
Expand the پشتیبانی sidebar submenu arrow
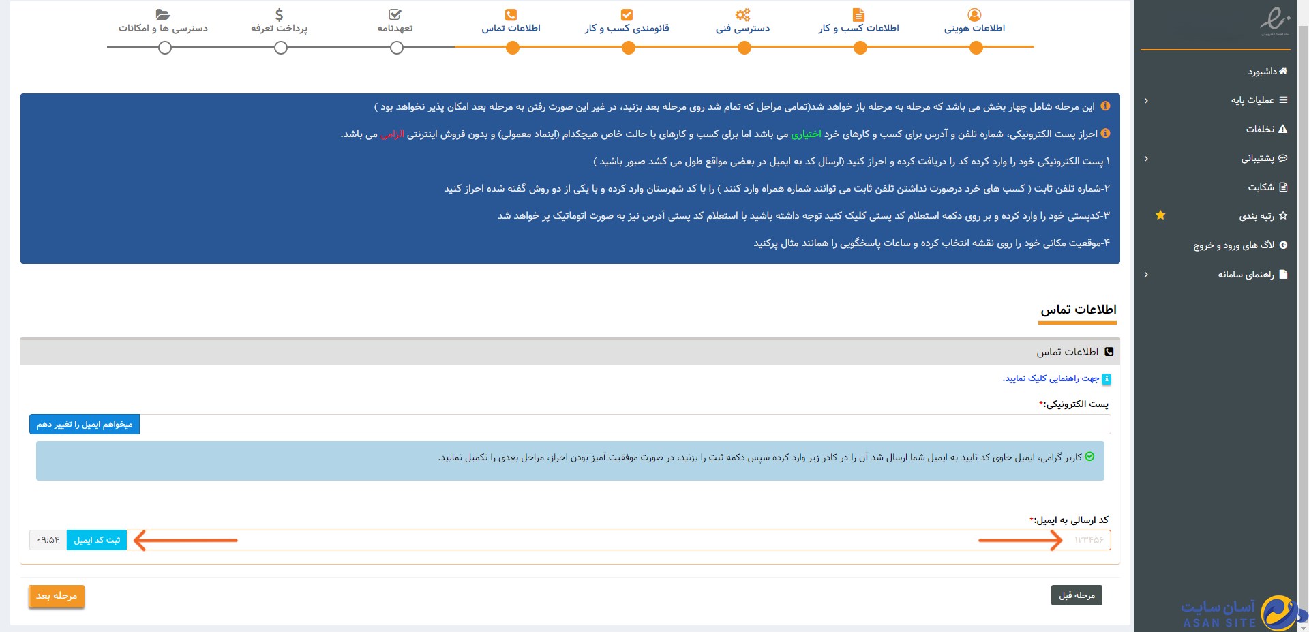(1146, 158)
